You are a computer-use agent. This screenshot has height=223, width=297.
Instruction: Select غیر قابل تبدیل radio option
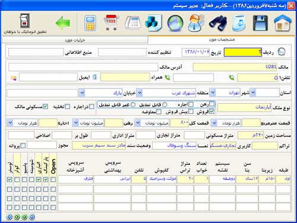tap(133, 105)
